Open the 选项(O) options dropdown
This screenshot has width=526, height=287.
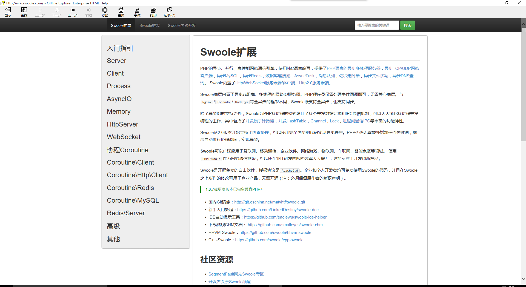[170, 12]
